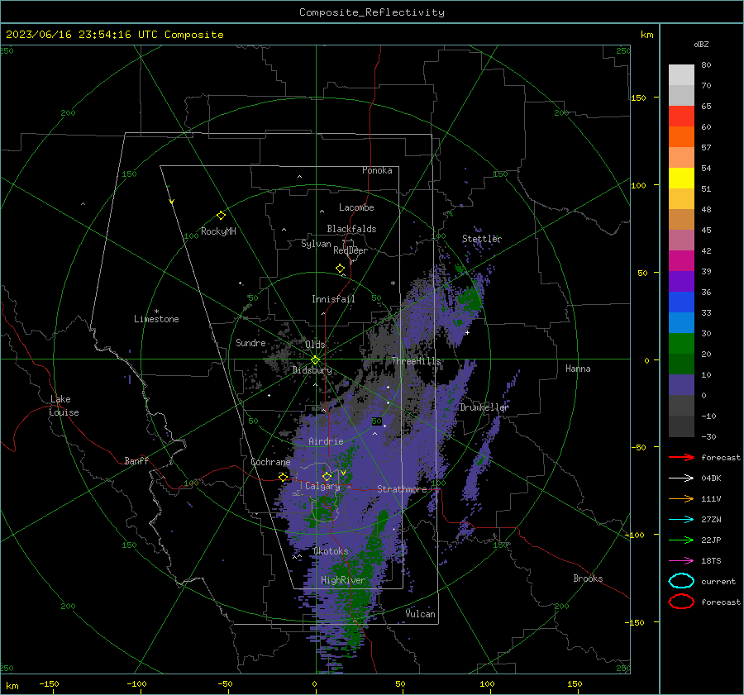Image resolution: width=744 pixels, height=695 pixels.
Task: Click the yellow diamond marker beside RockyMH
Action: (221, 216)
